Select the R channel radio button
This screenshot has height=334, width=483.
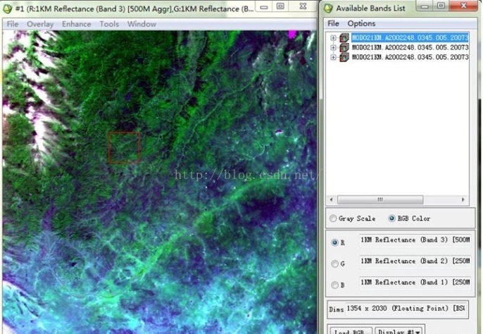[x=334, y=242]
